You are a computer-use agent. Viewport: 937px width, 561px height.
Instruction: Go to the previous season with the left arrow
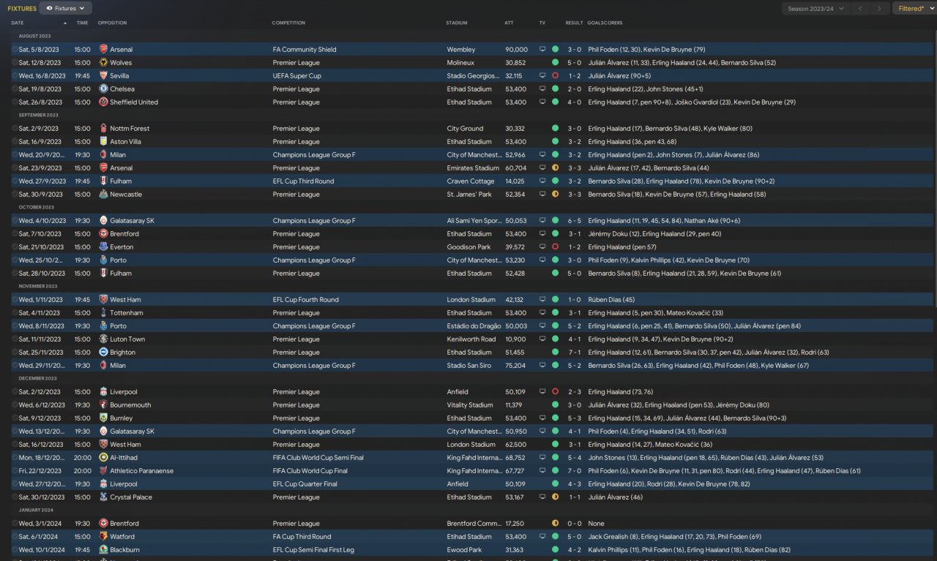click(x=860, y=9)
